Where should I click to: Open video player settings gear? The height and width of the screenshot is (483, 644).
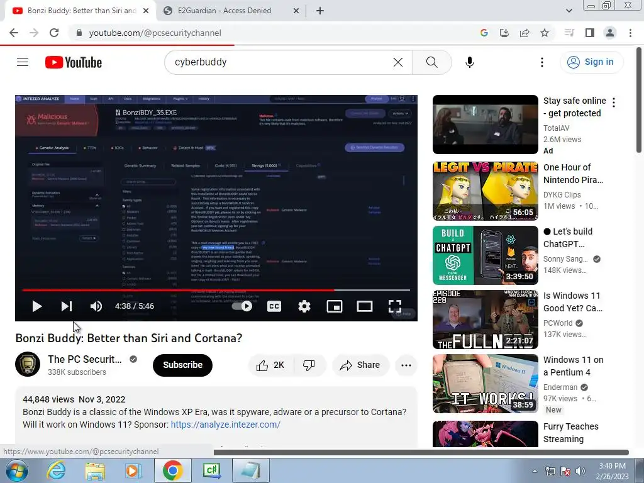(304, 306)
